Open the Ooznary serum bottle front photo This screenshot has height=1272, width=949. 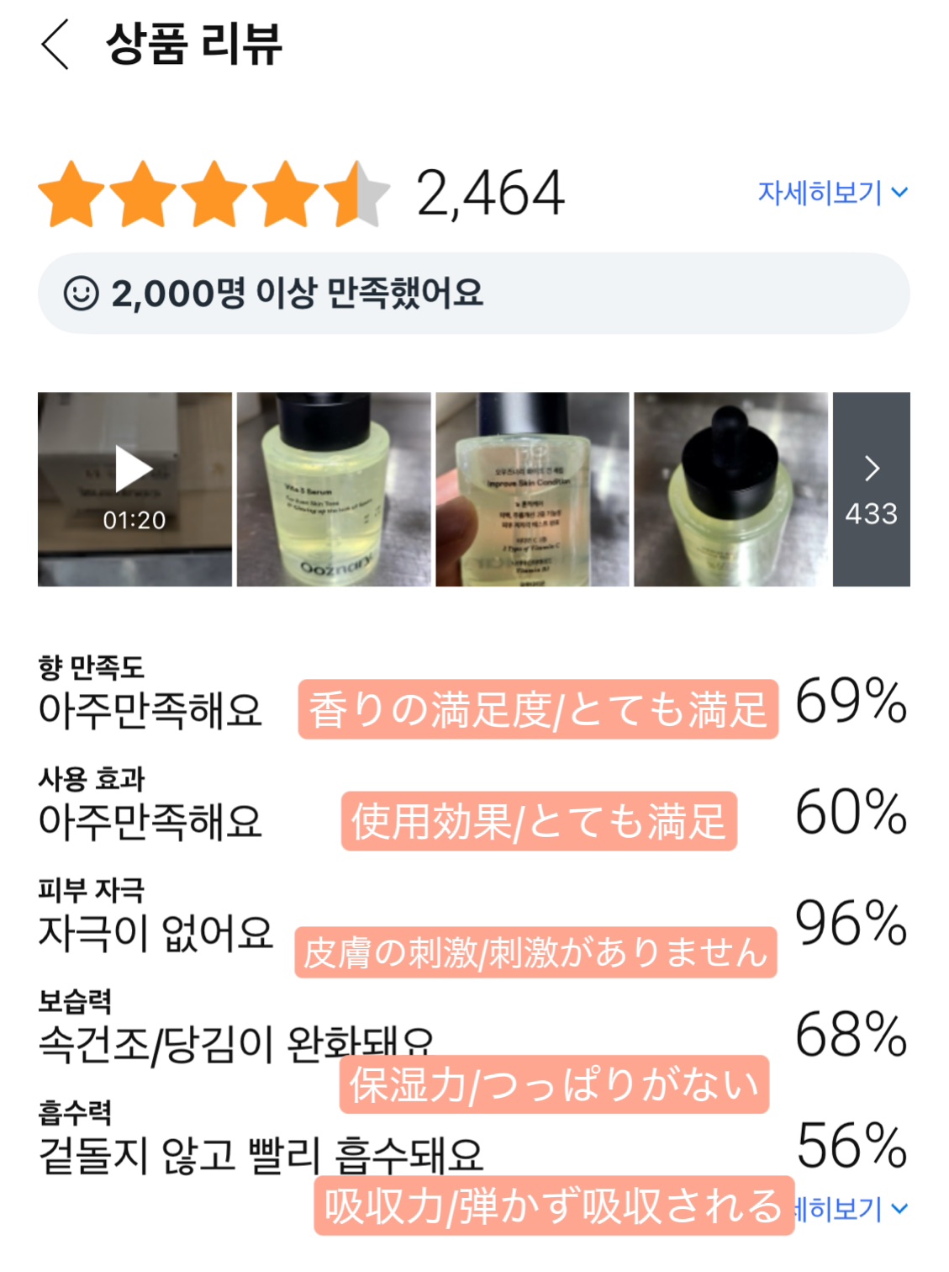click(x=334, y=489)
